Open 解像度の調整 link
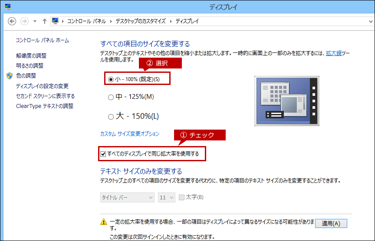375x241 pixels. coord(31,55)
